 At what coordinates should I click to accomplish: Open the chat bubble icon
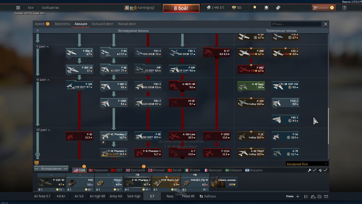(319, 197)
